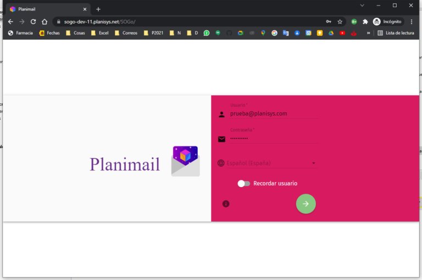Click the browser home icon
Screen dimensions: 422x280
[45, 21]
